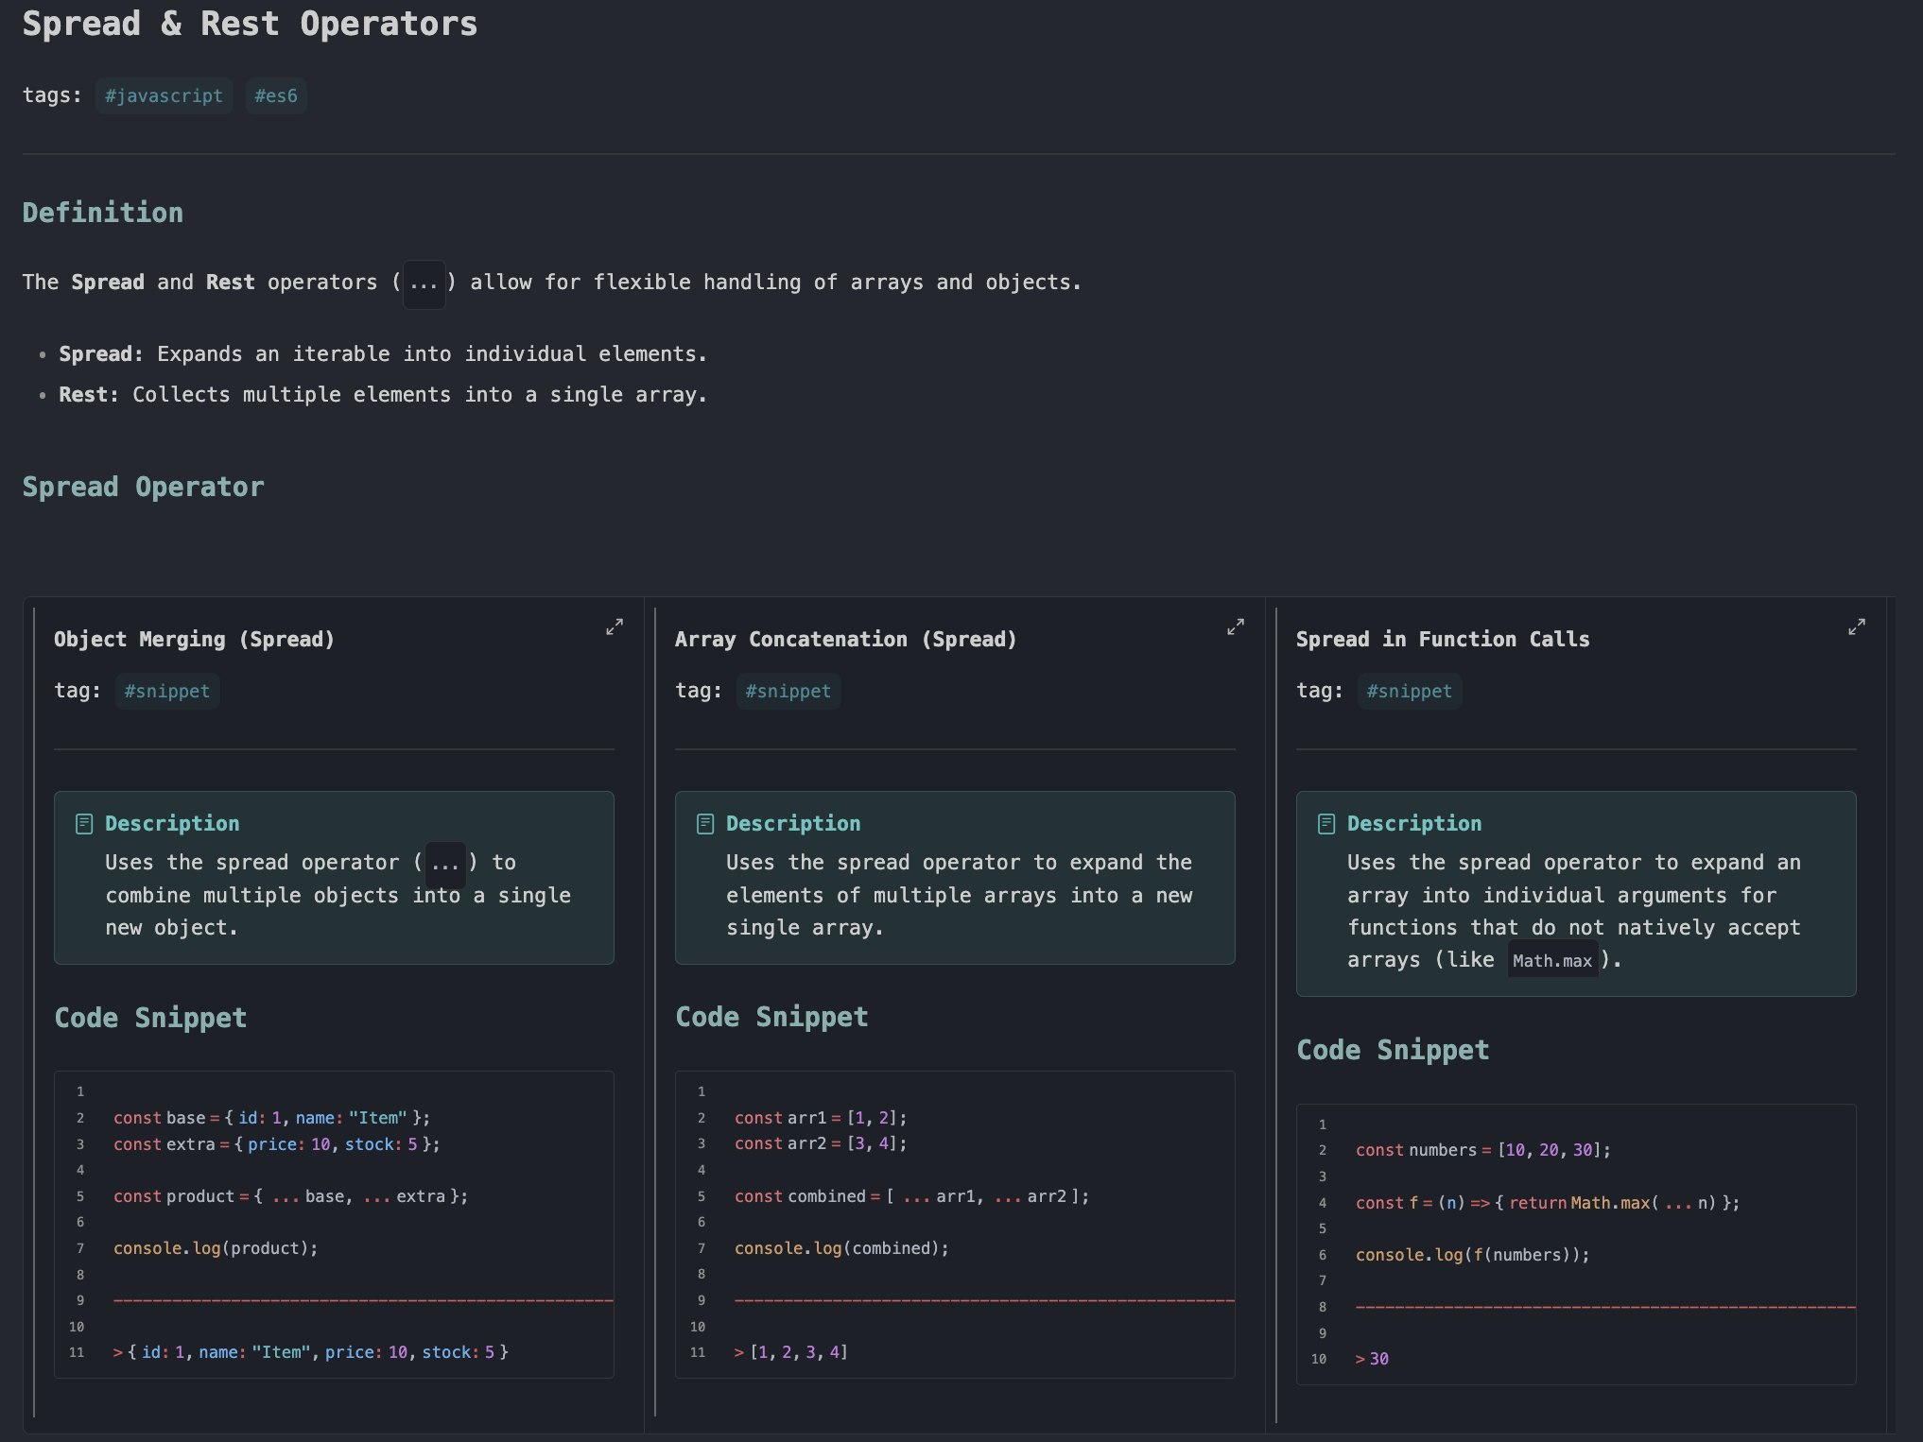1923x1442 pixels.
Task: Expand the Object Merging (Spread) card to fullscreen
Action: click(x=614, y=626)
